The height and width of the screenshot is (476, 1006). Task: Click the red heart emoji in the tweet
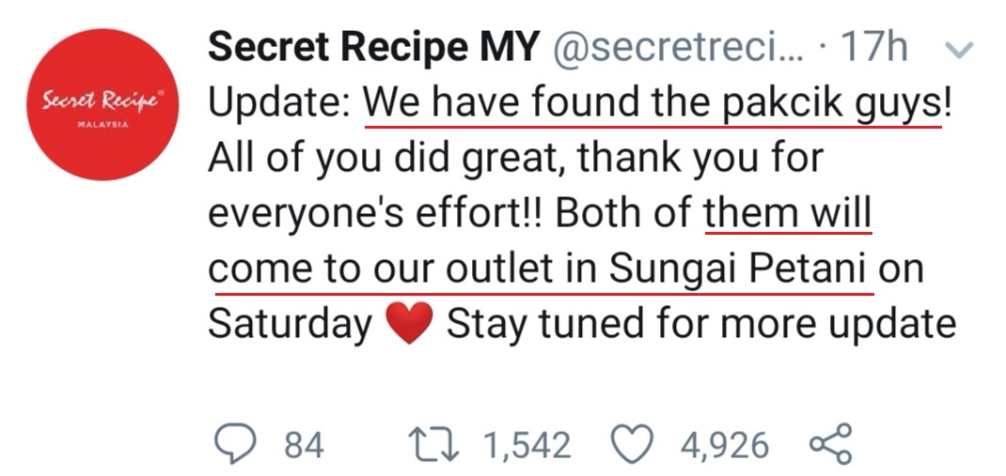409,324
